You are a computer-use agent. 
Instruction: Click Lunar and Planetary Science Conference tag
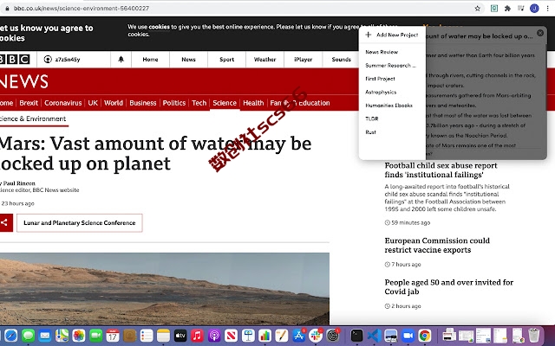point(80,223)
